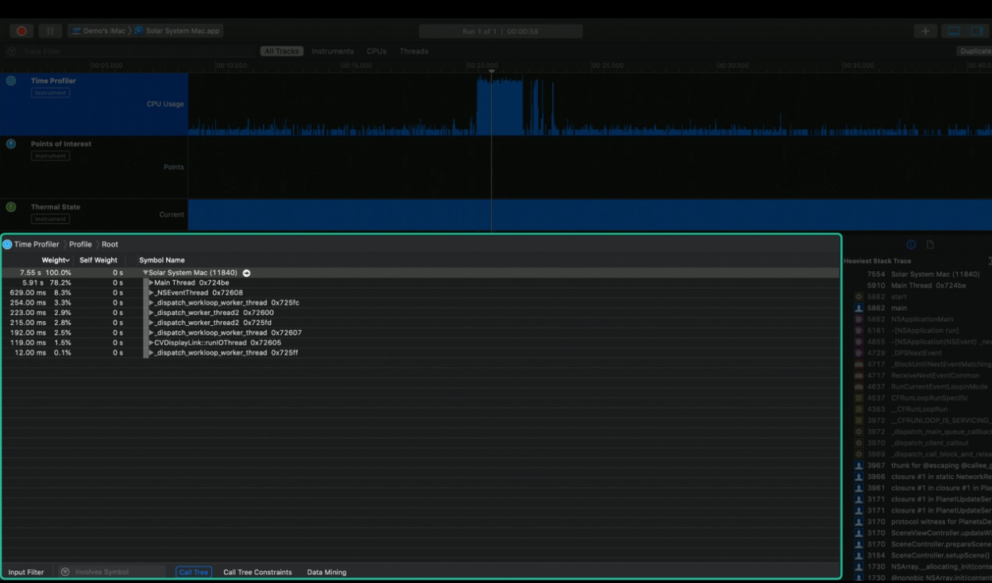Open the track filter options icon
The height and width of the screenshot is (583, 992).
11,52
